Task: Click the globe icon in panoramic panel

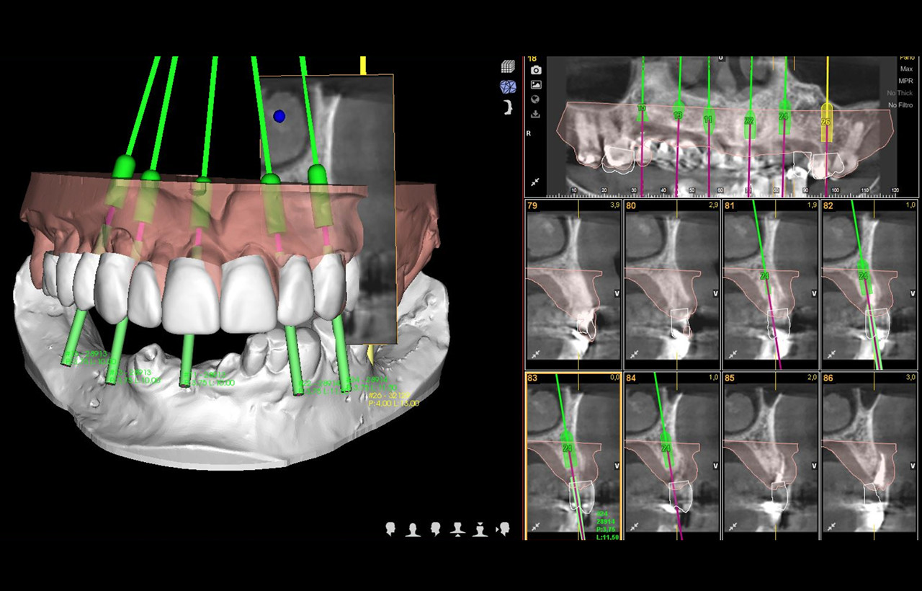Action: click(x=536, y=99)
